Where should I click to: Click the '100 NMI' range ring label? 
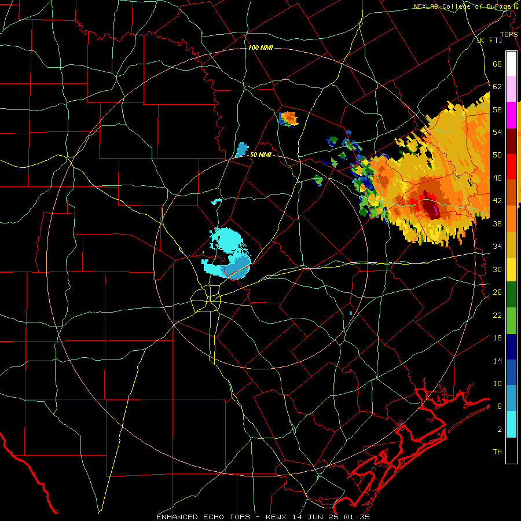coord(260,47)
